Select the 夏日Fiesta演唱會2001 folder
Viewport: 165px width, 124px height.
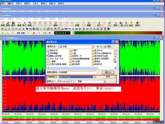pyautogui.click(x=102, y=53)
